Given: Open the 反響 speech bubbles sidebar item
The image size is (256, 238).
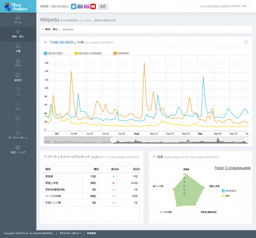Looking at the screenshot, I should pos(18,48).
